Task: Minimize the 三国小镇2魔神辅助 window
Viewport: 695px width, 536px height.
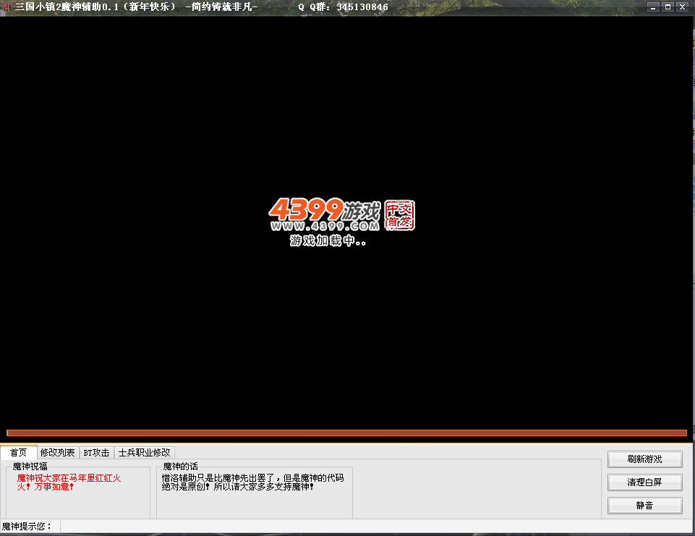Action: (653, 7)
